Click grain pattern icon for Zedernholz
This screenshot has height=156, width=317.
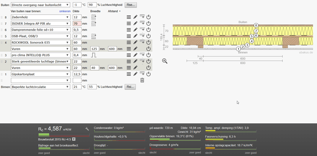(x=94, y=17)
